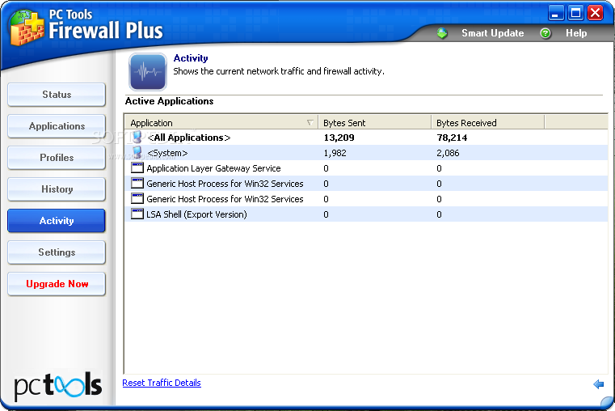The image size is (615, 411).
Task: Click the Application column sort arrow
Action: coord(310,123)
